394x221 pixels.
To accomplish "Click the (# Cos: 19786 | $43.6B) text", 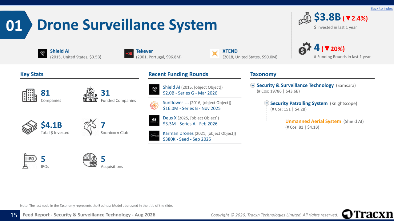I will [x=278, y=91].
